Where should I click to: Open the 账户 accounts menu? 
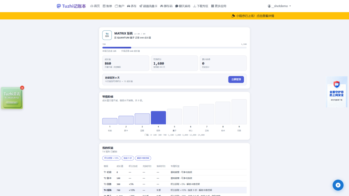tap(120, 6)
